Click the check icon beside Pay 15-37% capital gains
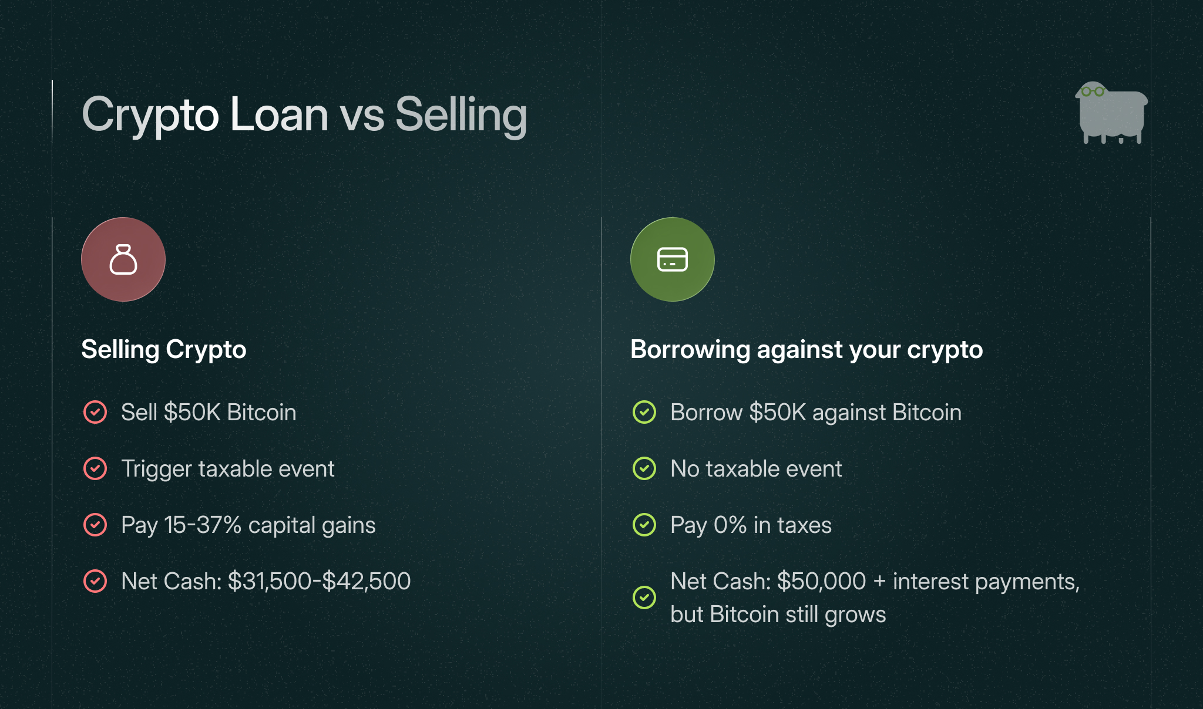Viewport: 1203px width, 709px height. (95, 525)
